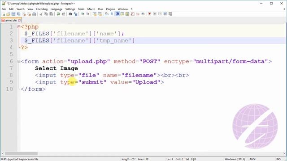Click the 'Ln : 3' status text
Screen dimensions: 287x161
pyautogui.click(x=170, y=159)
